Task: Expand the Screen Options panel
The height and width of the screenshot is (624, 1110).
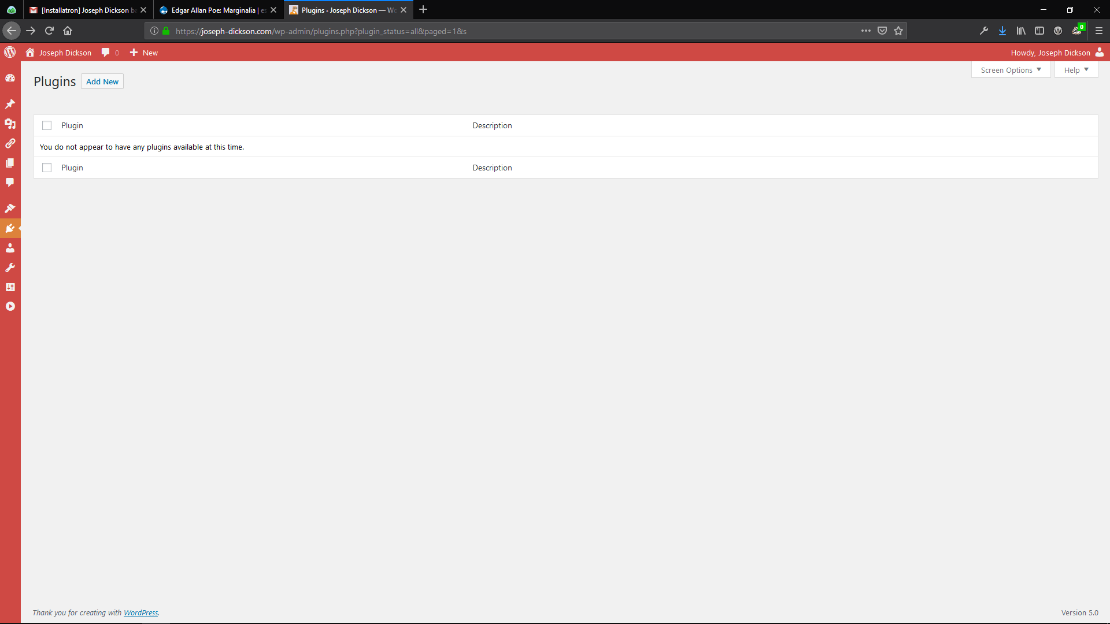Action: [x=1011, y=70]
